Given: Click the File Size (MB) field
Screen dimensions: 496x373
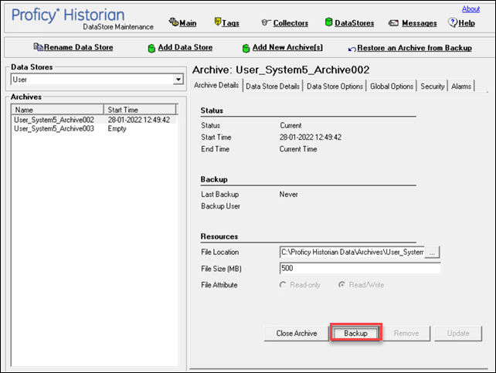Looking at the screenshot, I should coord(360,269).
